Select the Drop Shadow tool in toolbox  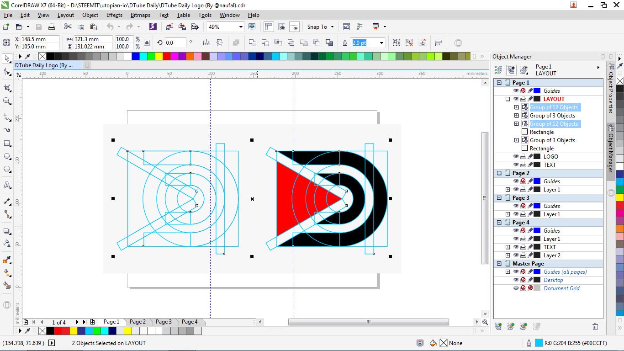7,231
